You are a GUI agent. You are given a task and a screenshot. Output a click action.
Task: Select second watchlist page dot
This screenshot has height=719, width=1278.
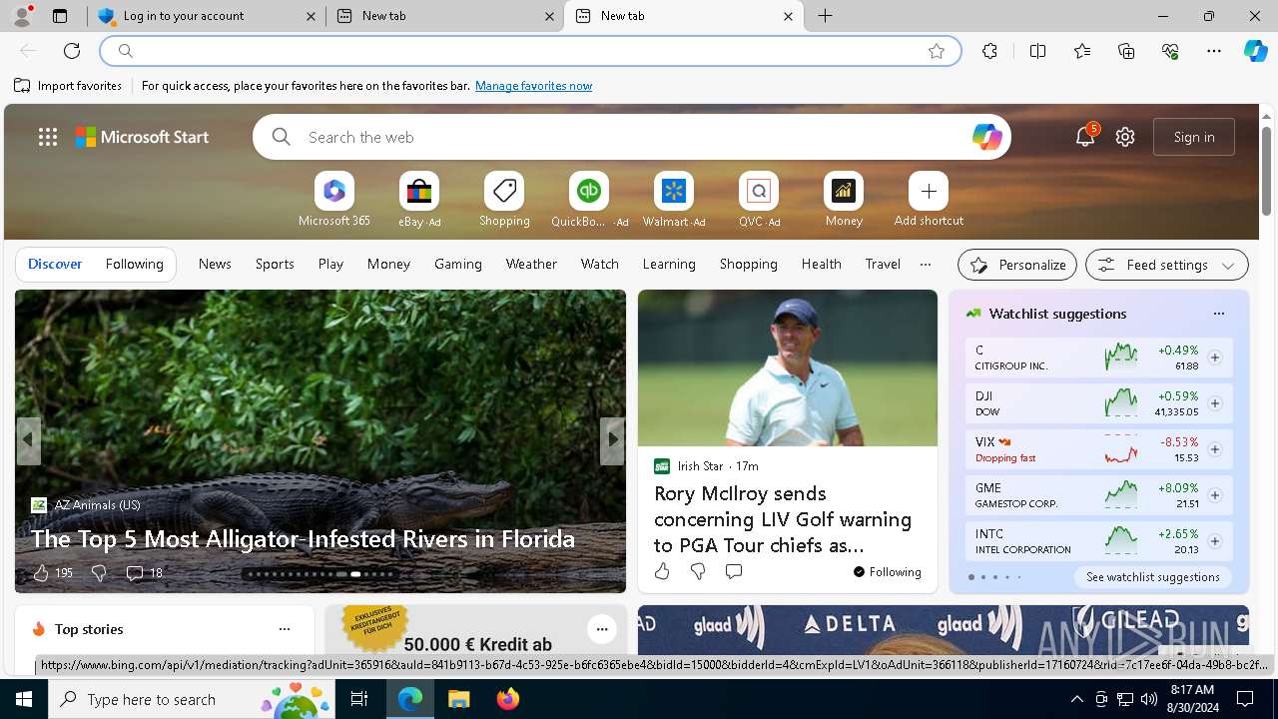point(983,577)
